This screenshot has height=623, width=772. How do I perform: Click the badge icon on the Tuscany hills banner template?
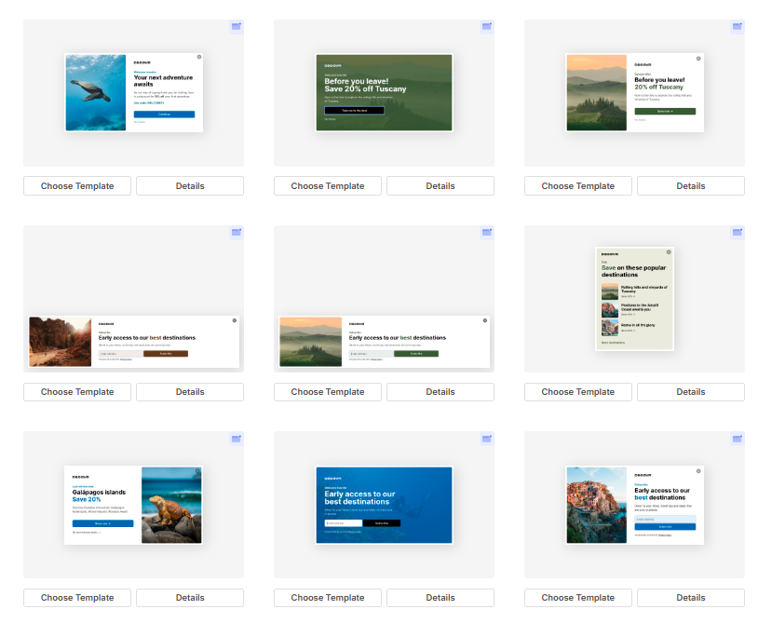tap(487, 233)
